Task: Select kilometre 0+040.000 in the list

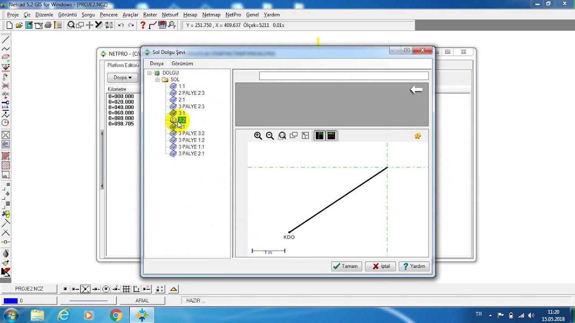Action: (121, 107)
